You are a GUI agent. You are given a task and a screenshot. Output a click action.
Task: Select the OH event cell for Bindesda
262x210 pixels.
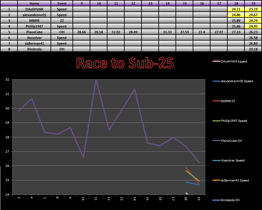pos(62,49)
